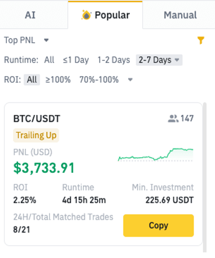Filter runtime to 1-2 Days
215x258 pixels.
click(x=113, y=60)
